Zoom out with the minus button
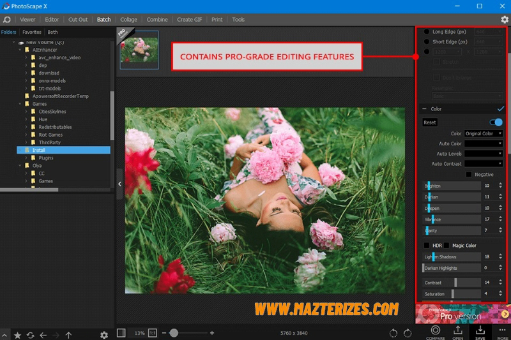This screenshot has height=340, width=511. [x=164, y=333]
